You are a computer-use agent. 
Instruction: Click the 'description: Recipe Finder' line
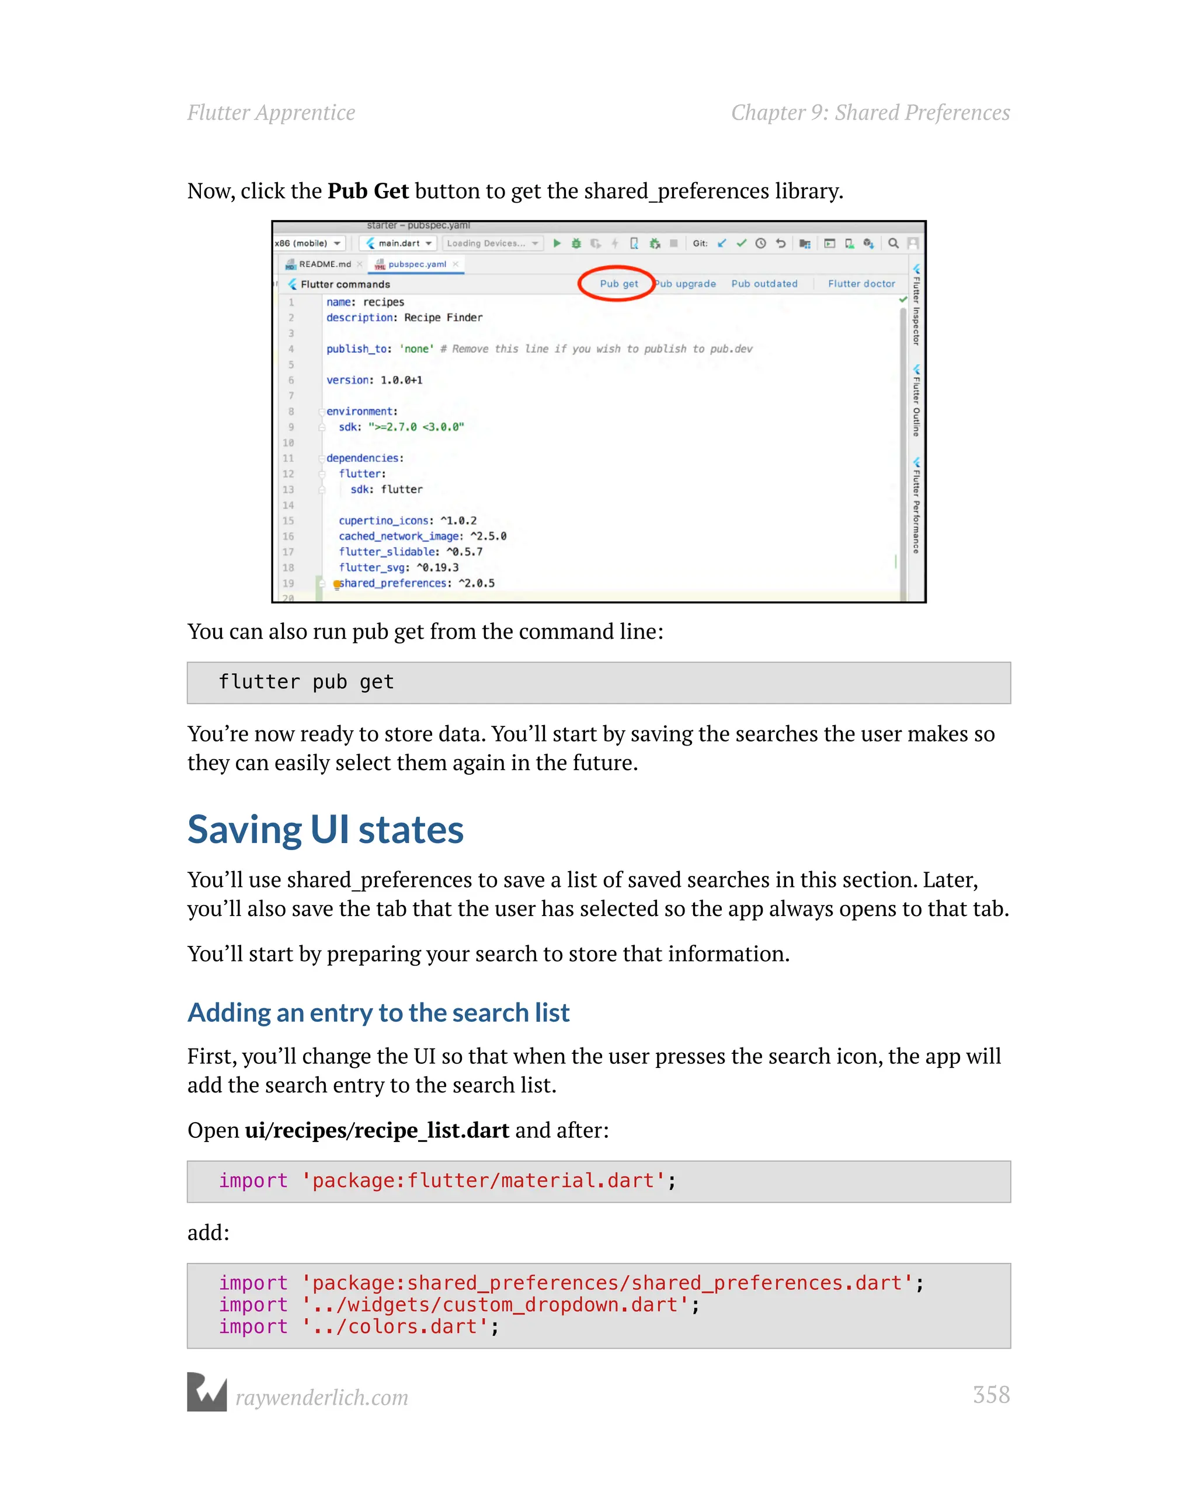pyautogui.click(x=405, y=318)
